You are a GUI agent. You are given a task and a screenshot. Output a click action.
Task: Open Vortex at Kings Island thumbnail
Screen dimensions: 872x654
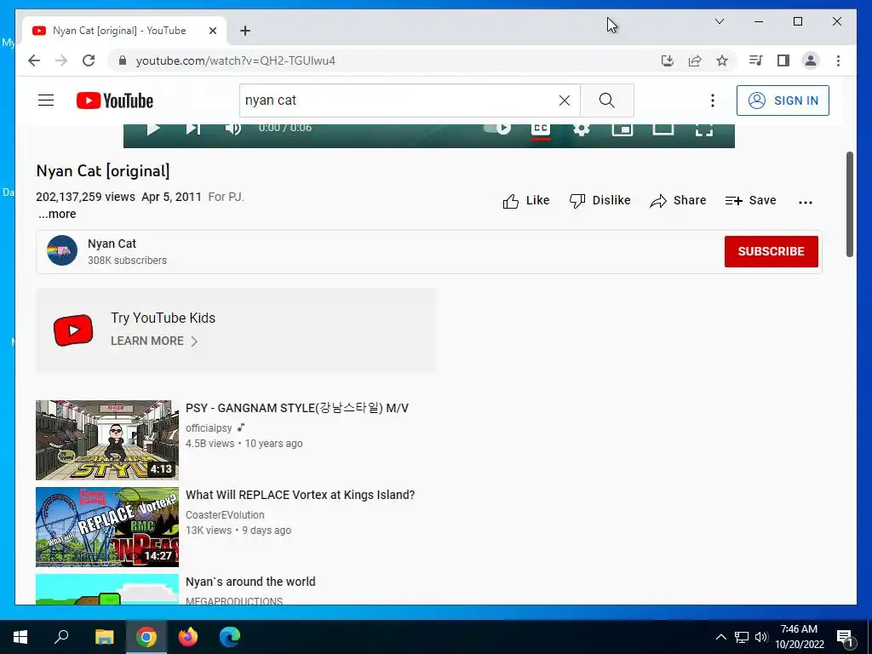pyautogui.click(x=107, y=527)
